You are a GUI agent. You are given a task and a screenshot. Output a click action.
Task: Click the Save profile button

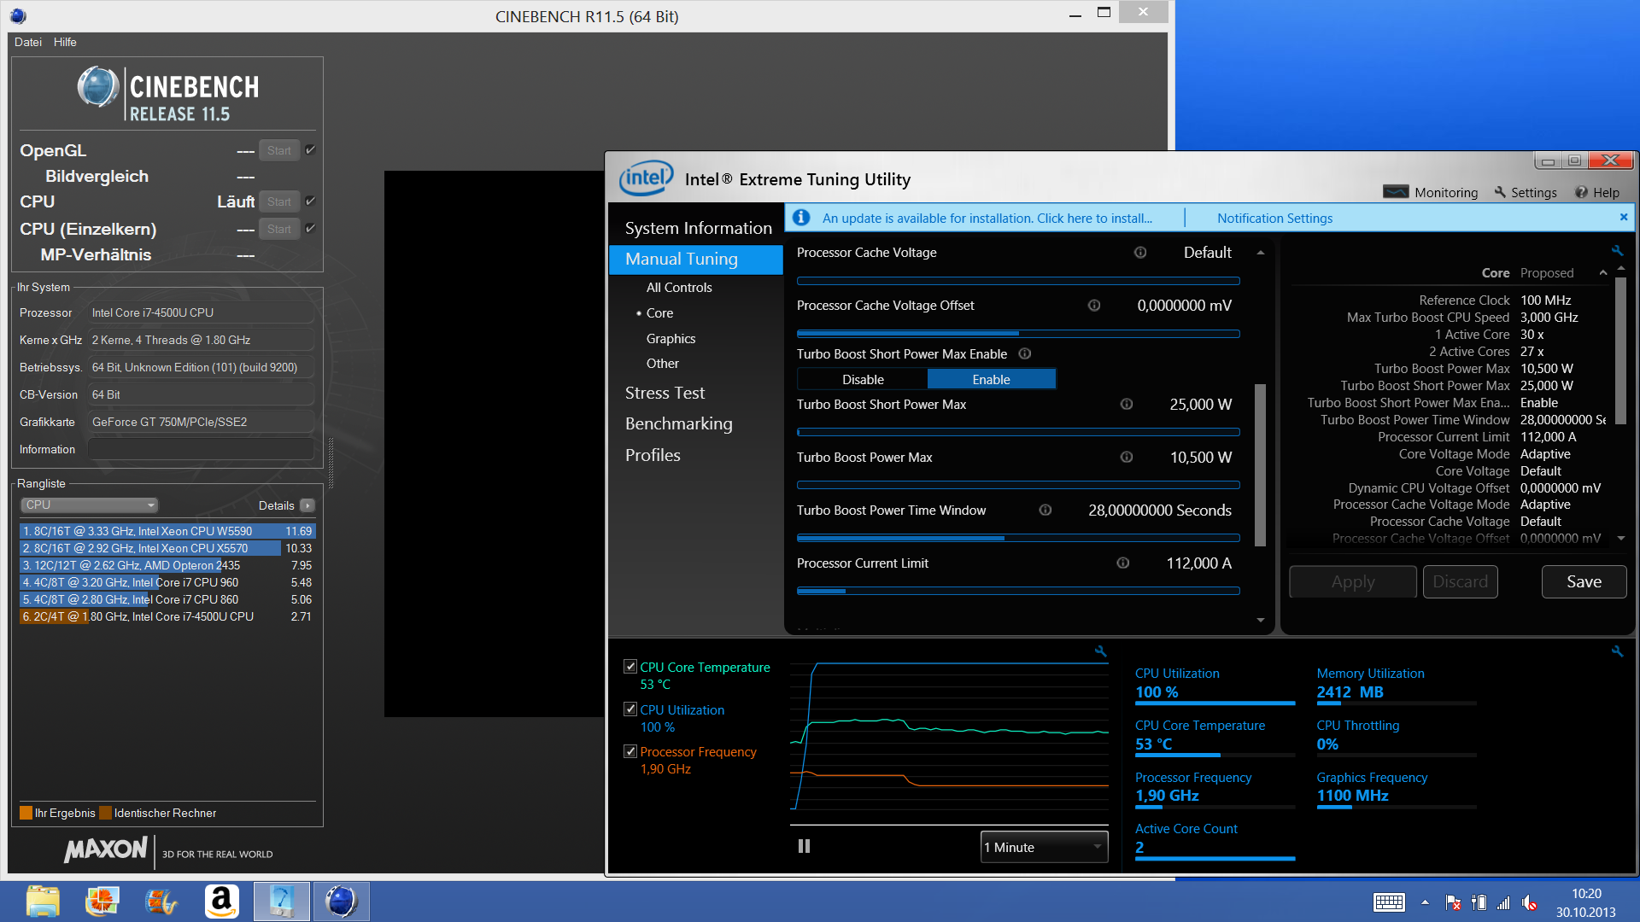click(1583, 581)
